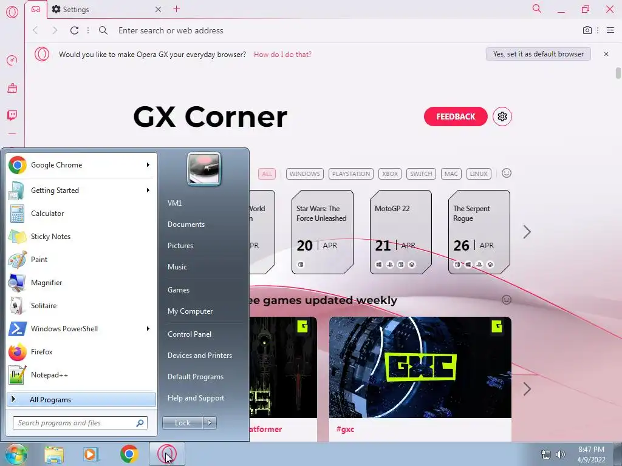Open GX Cleaner broom icon in sidebar
This screenshot has width=622, height=466.
[12, 88]
